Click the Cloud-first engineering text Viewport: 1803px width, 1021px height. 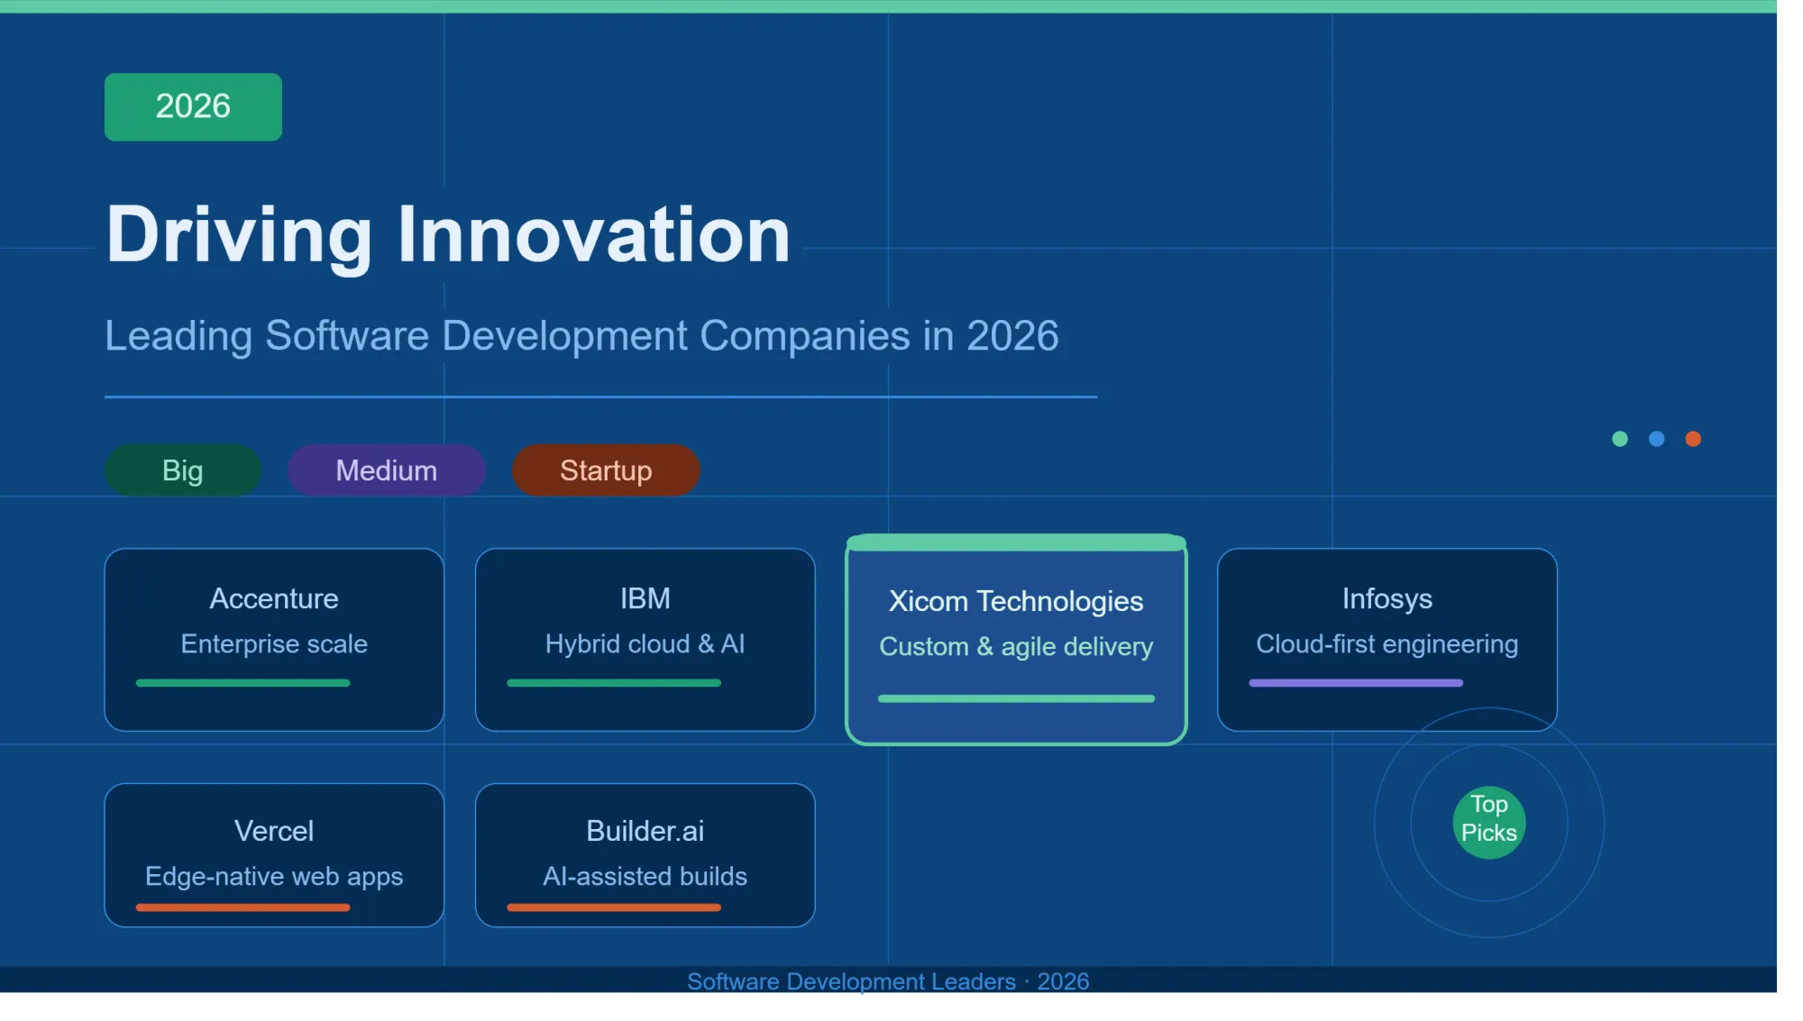1387,644
